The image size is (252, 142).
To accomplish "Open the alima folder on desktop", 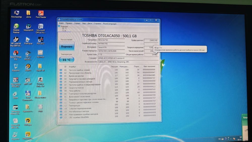I will (x=29, y=14).
